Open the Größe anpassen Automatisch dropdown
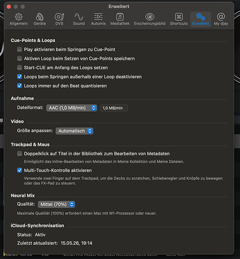Screen dimensions: 240x259 [x=74, y=131]
